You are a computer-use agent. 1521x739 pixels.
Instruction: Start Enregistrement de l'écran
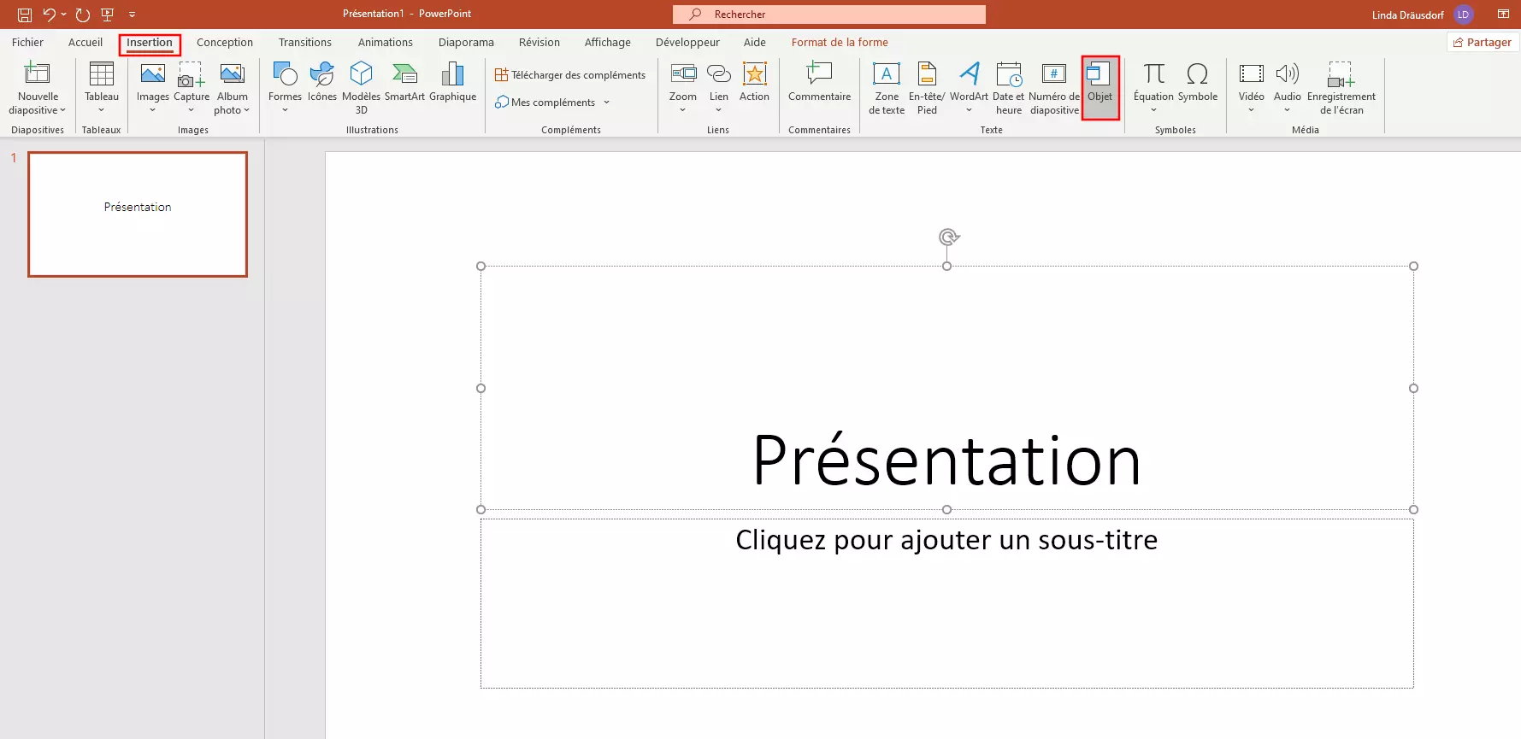(1341, 87)
